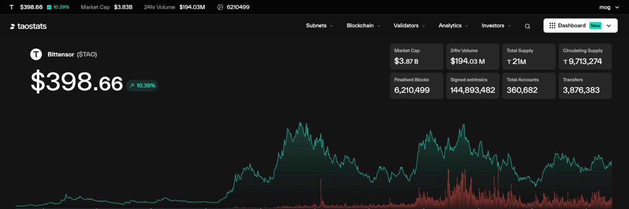
Task: Open the Signed extrinsics stat card
Action: (x=473, y=86)
